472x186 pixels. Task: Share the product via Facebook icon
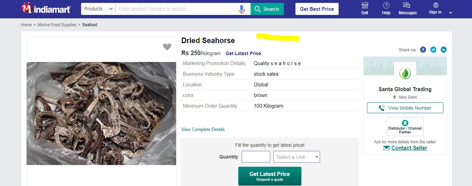click(423, 50)
